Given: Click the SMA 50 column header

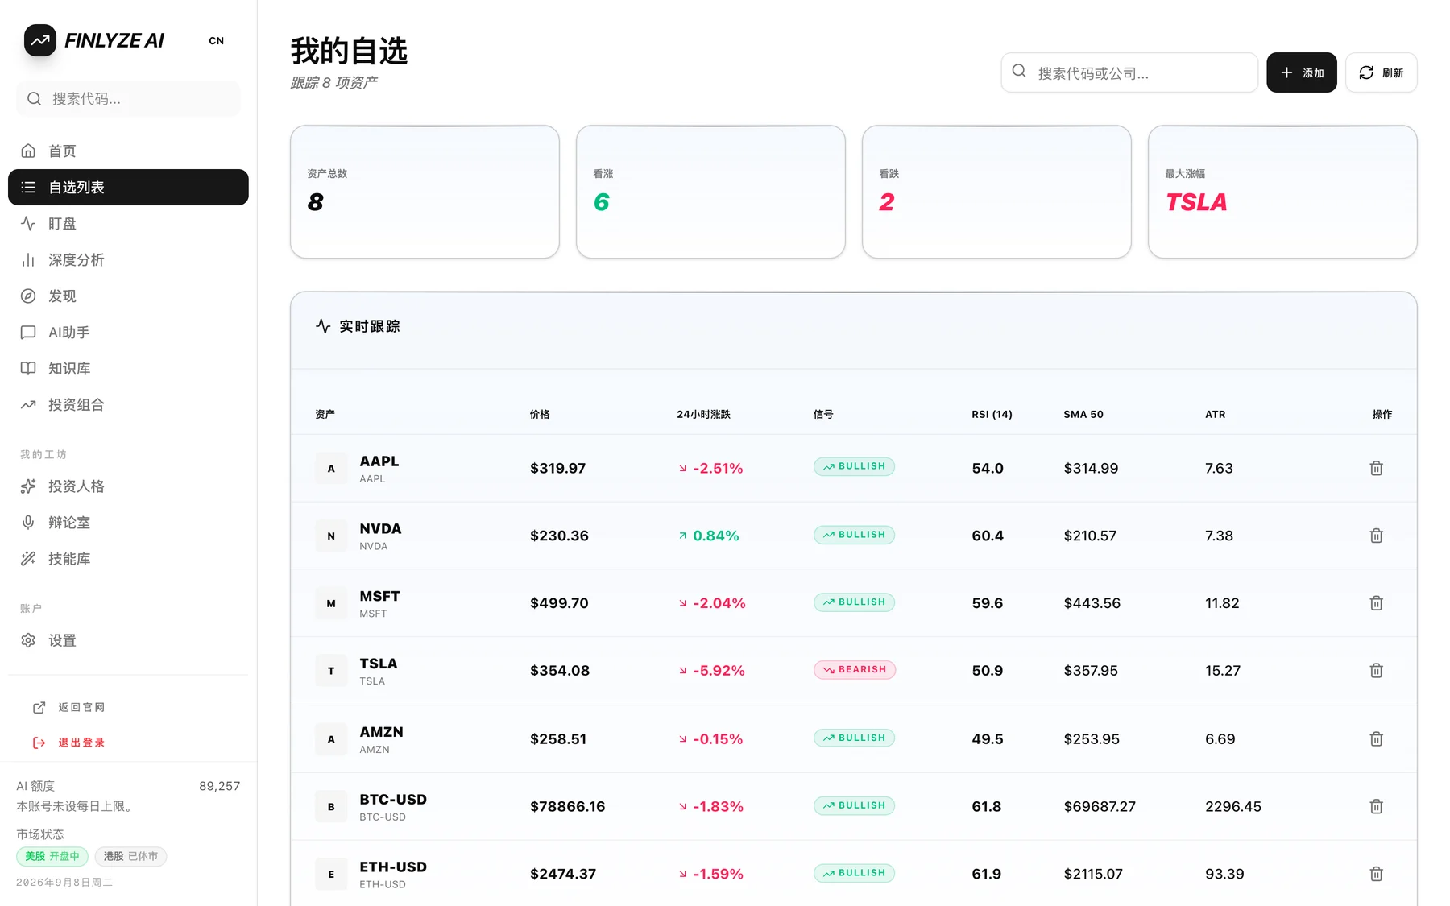Looking at the screenshot, I should pos(1083,414).
